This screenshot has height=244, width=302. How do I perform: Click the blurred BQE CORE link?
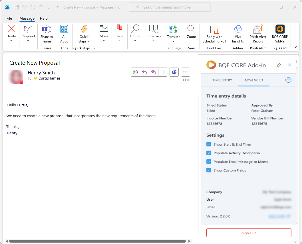point(279,216)
